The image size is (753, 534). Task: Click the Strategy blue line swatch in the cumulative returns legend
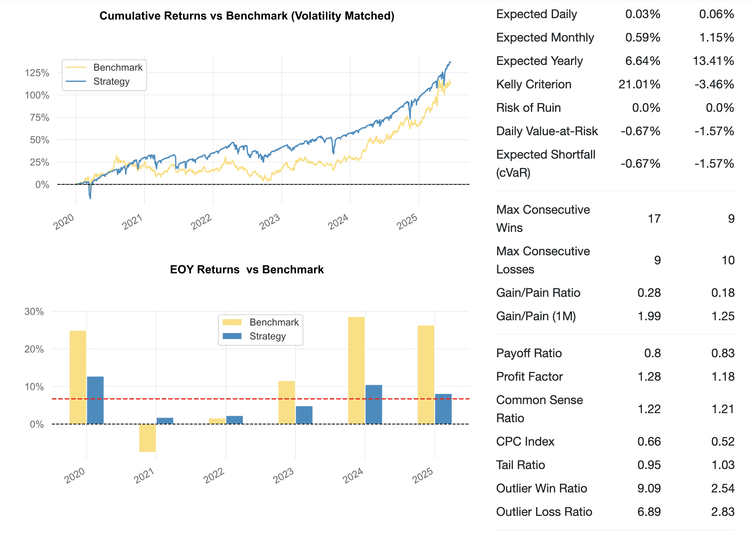tap(76, 82)
